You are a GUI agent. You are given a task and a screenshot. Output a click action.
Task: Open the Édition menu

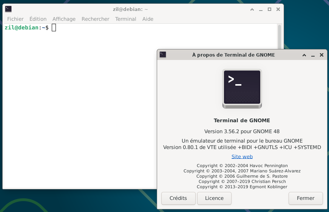point(38,19)
